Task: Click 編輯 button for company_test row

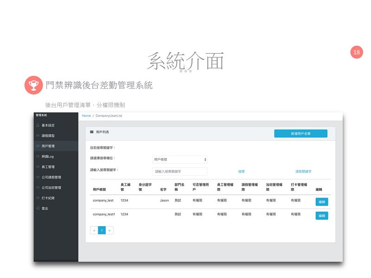Action: (x=322, y=202)
